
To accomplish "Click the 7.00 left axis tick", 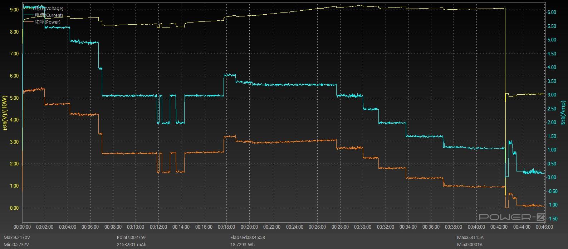I will 14,54.
